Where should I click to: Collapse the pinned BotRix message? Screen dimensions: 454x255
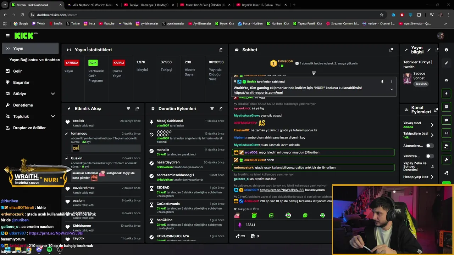tap(392, 89)
